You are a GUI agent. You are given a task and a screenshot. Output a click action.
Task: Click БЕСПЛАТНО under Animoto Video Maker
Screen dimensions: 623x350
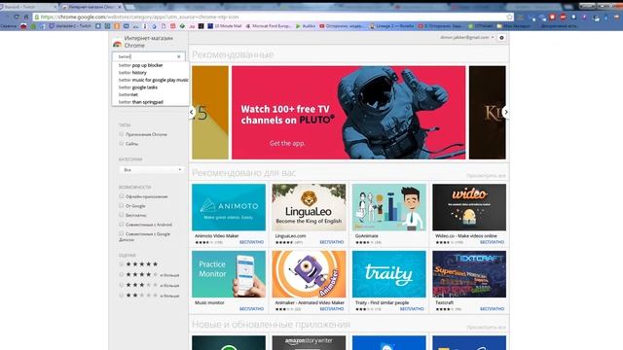[x=251, y=242]
